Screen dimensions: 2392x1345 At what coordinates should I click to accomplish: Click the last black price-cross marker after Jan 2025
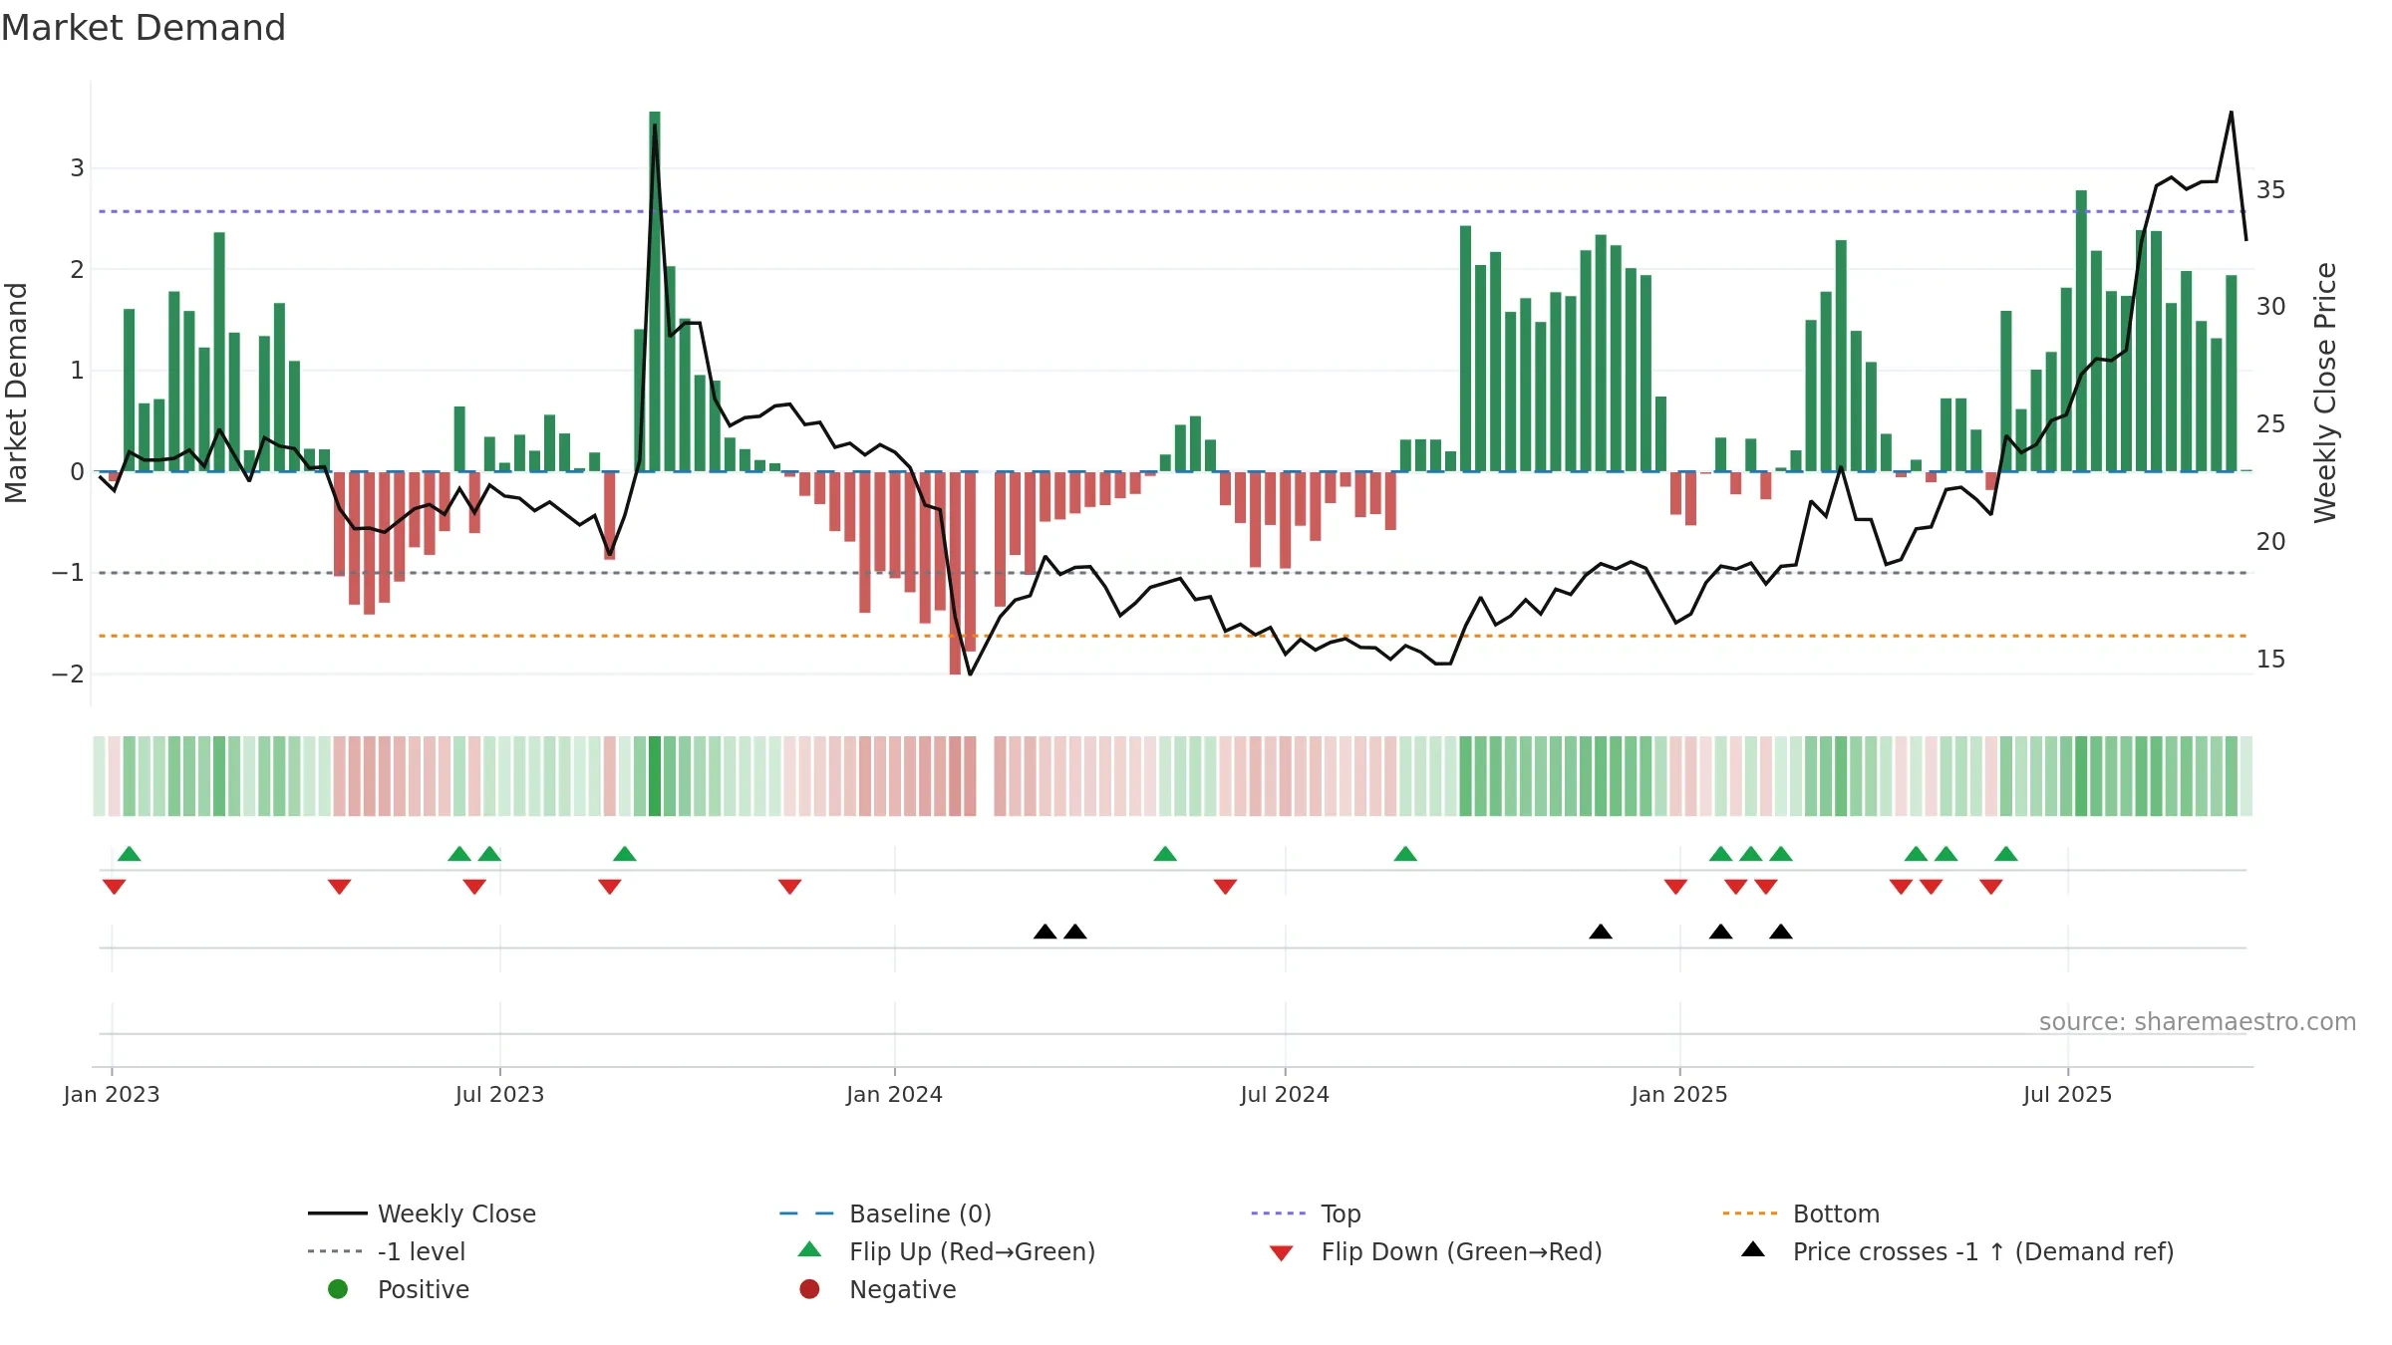coord(1781,932)
